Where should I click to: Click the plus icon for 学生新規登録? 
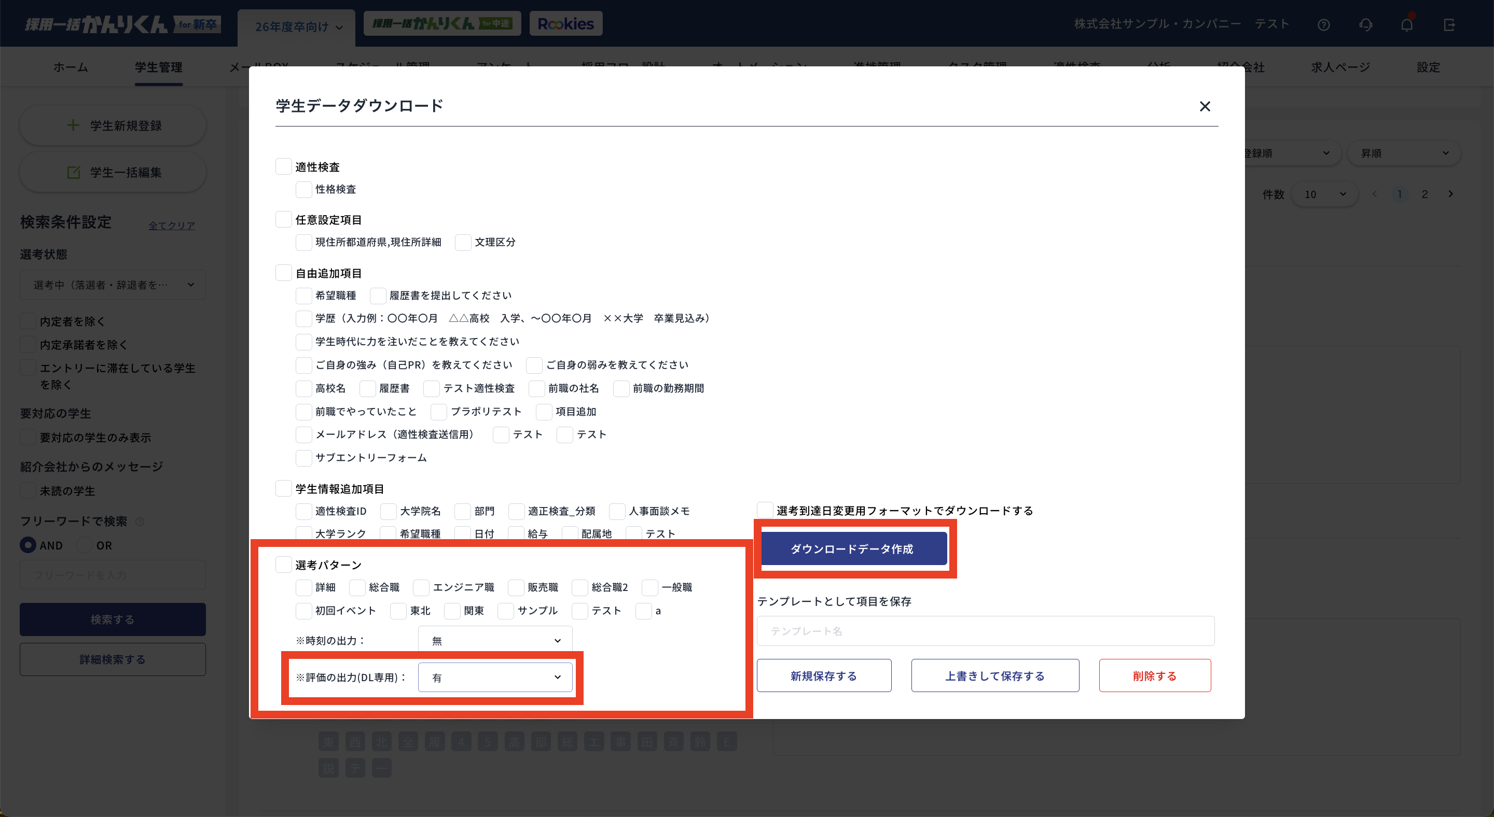pyautogui.click(x=73, y=125)
